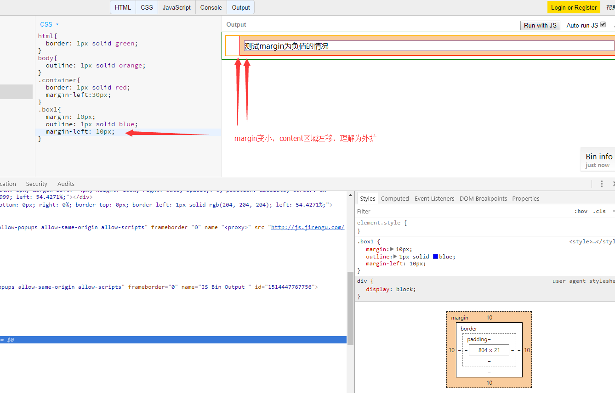This screenshot has height=393, width=615.
Task: Toggle the Auto-run JS checkbox
Action: coord(603,25)
